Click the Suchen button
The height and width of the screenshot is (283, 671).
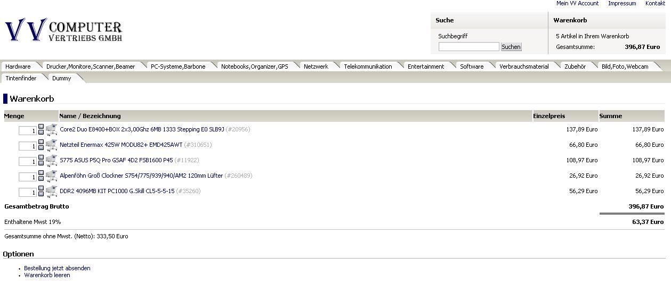511,47
